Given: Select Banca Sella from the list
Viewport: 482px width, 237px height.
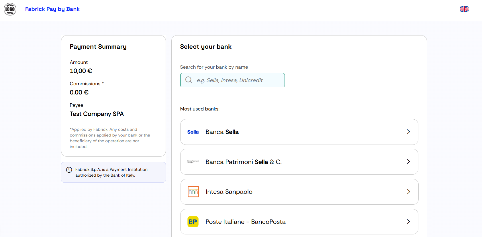Looking at the screenshot, I should [299, 132].
